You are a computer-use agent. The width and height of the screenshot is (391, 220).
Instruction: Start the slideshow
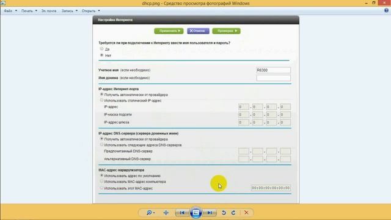(196, 213)
